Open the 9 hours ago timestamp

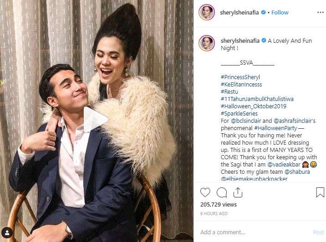214,213
